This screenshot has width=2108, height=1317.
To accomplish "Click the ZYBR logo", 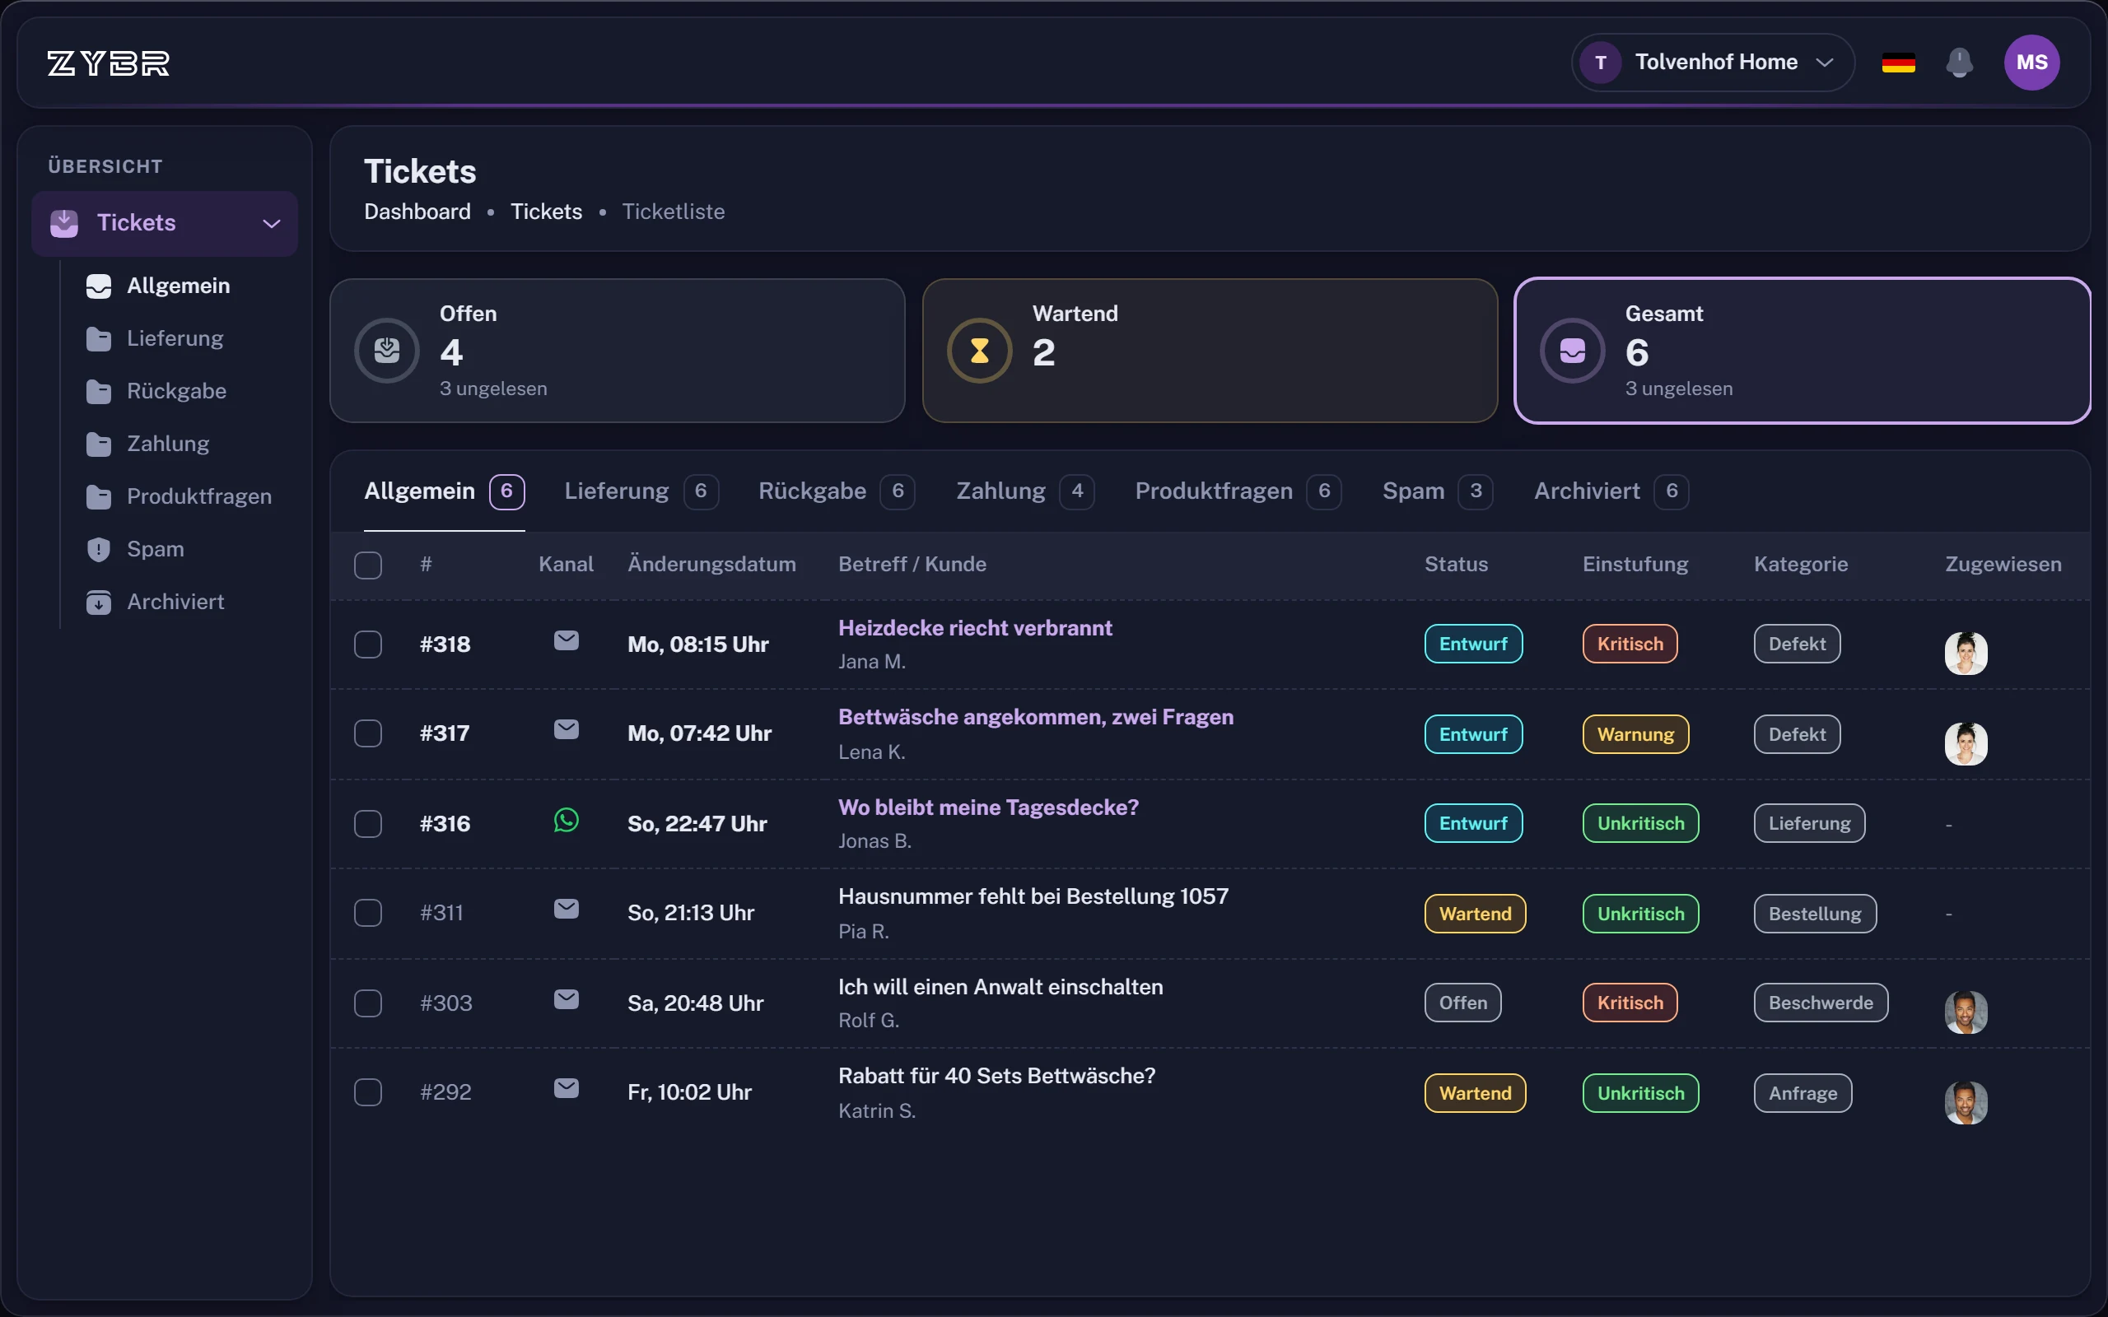I will pos(108,63).
